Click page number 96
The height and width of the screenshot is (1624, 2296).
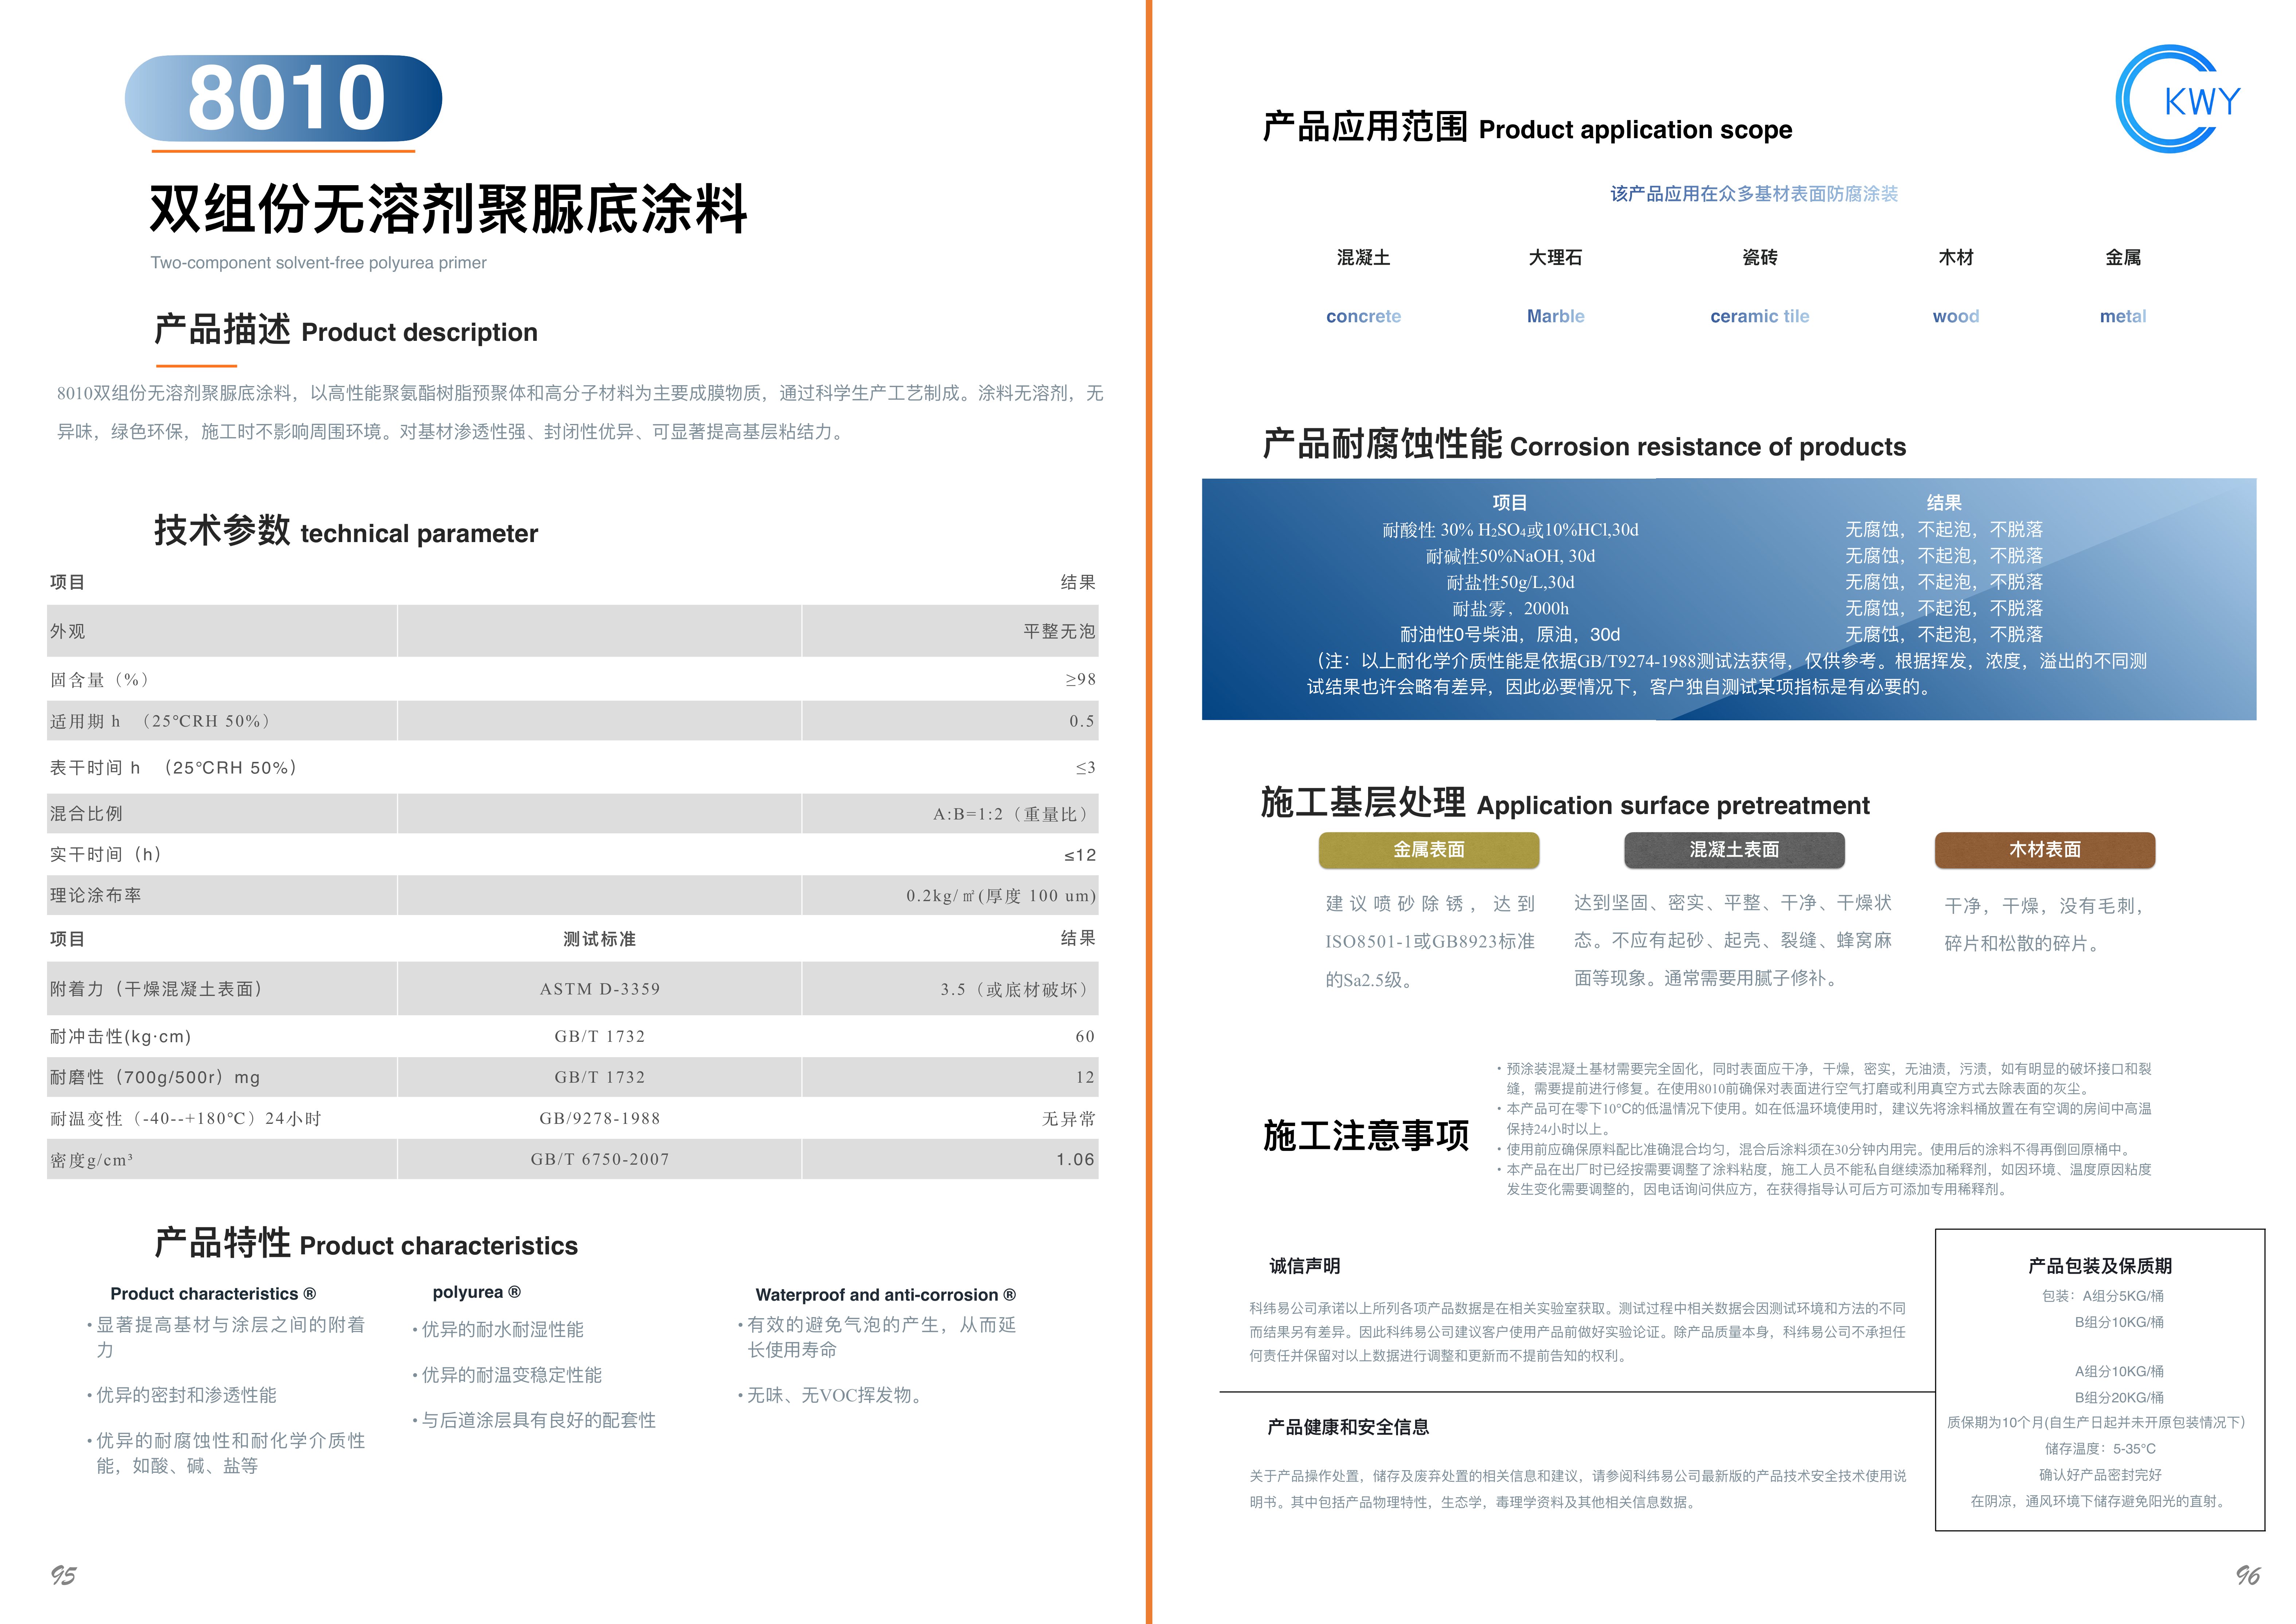tap(2248, 1576)
